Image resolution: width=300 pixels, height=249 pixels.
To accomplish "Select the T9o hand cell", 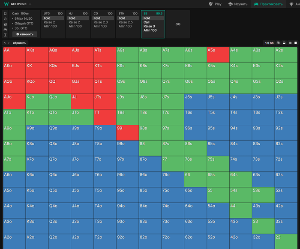I will click(105, 132).
